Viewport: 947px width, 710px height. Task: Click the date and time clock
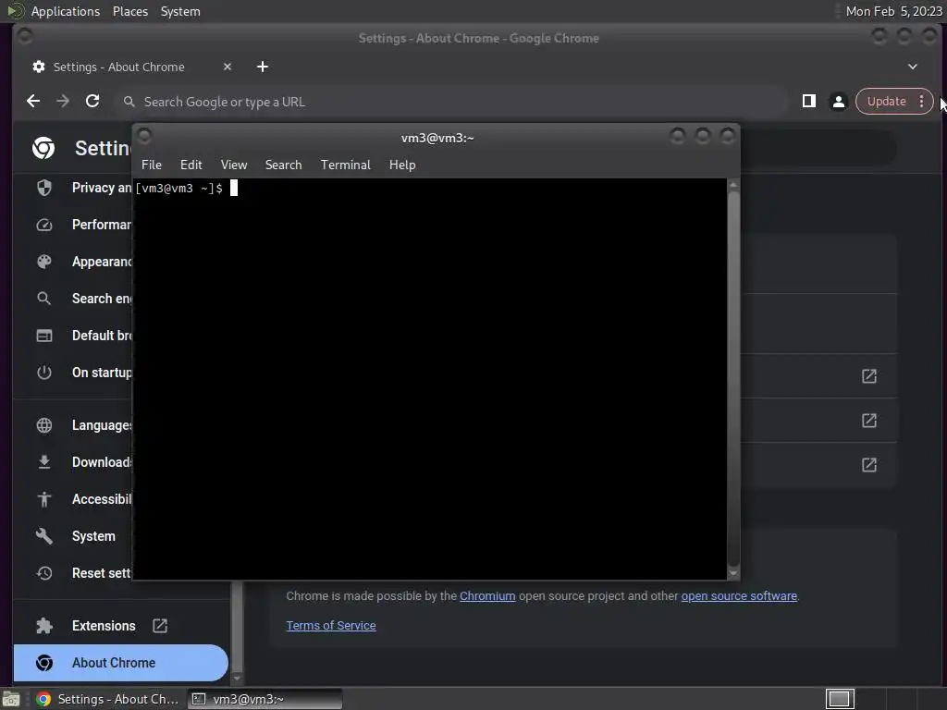pos(894,11)
